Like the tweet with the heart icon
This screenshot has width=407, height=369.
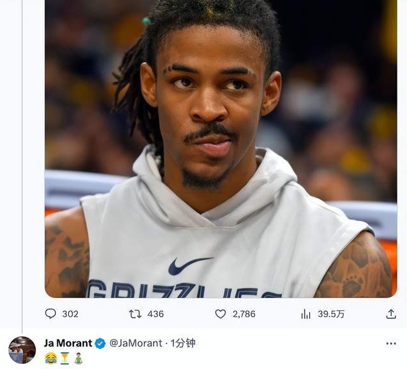pyautogui.click(x=220, y=314)
